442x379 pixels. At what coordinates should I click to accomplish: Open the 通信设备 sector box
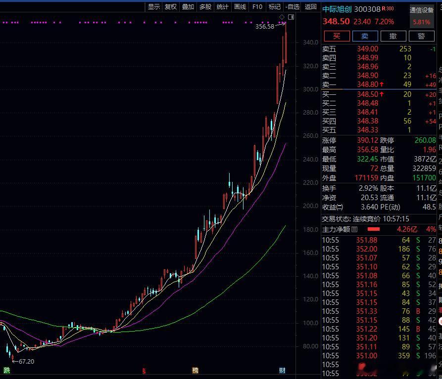421,16
